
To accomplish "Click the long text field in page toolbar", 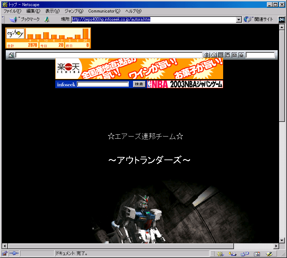I will (x=109, y=55).
